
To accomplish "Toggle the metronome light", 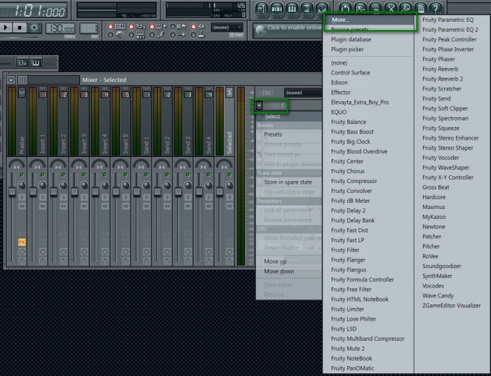I will [111, 35].
